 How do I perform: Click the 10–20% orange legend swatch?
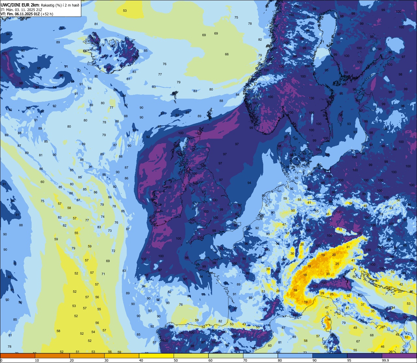point(52,356)
